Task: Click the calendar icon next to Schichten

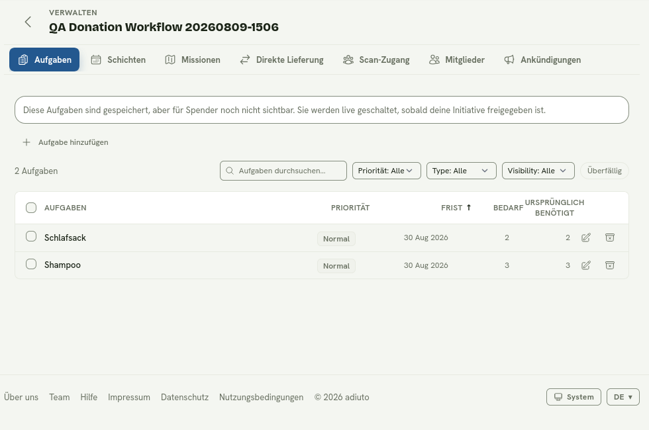Action: point(96,60)
